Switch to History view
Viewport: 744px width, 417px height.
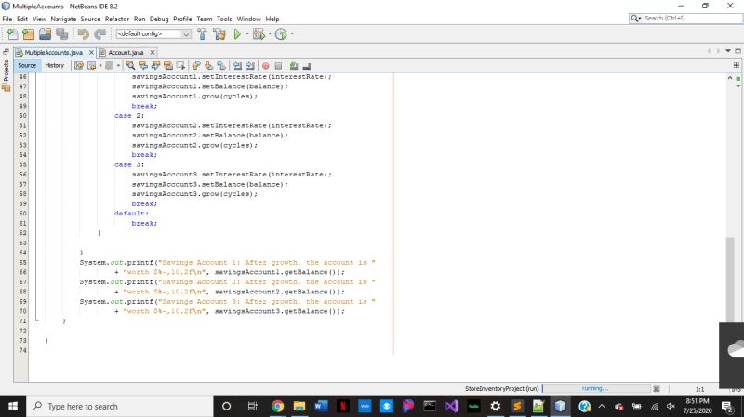click(x=55, y=65)
